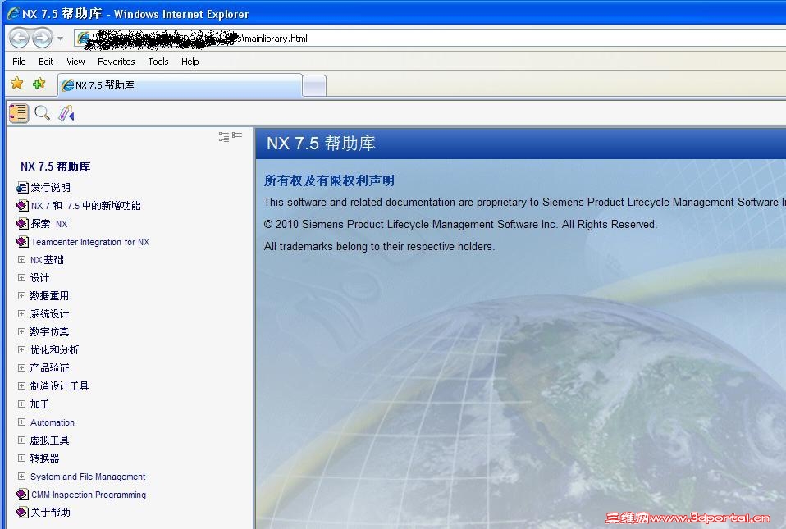Image resolution: width=786 pixels, height=529 pixels.
Task: Select 虚拟工具 tree item text
Action: [x=49, y=440]
